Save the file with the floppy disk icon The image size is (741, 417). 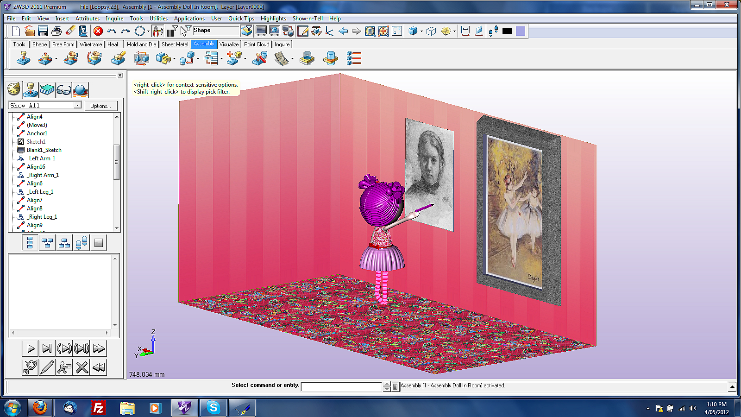pyautogui.click(x=43, y=31)
